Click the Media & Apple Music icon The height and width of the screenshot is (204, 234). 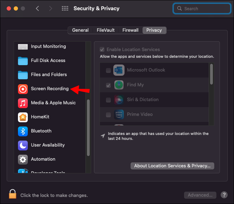pos(23,103)
